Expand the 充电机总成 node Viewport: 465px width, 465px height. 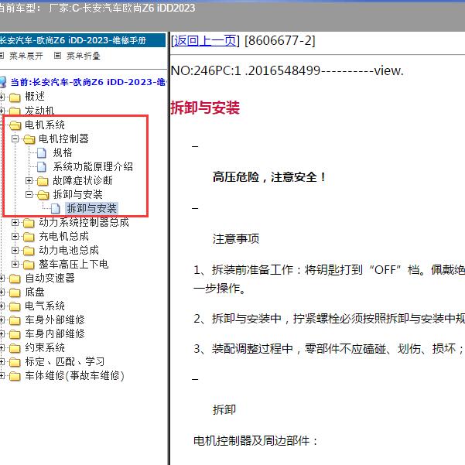click(x=15, y=236)
